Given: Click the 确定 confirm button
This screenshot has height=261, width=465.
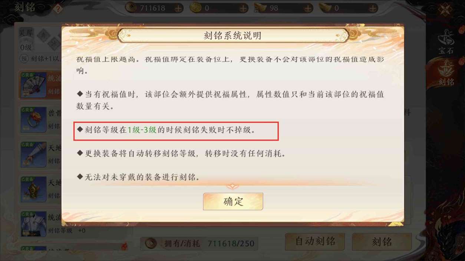Looking at the screenshot, I should click(233, 201).
